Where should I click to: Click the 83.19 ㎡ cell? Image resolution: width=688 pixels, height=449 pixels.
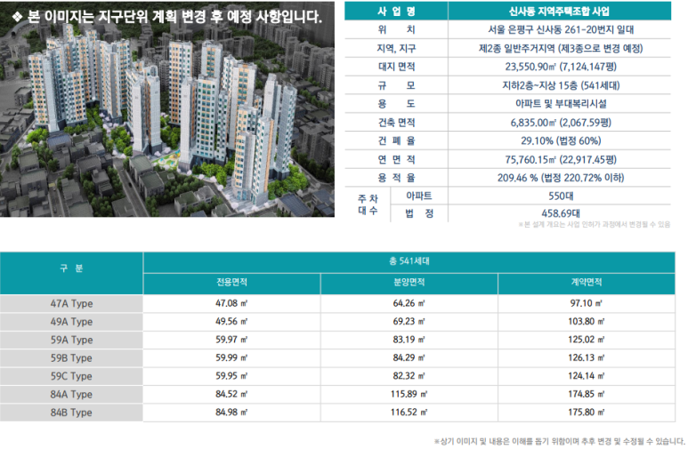409,340
